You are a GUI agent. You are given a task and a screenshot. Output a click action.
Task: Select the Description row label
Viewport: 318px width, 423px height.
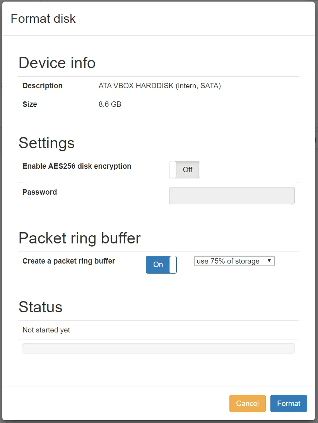43,86
